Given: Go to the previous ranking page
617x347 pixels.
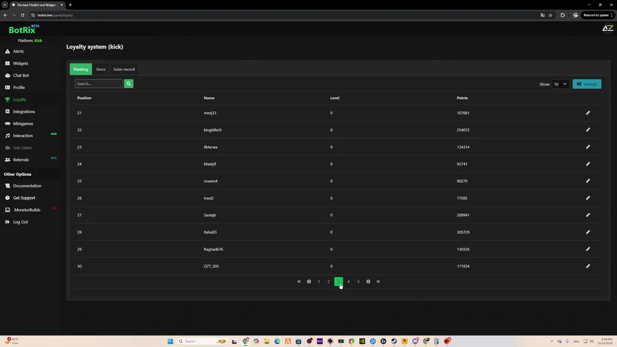Looking at the screenshot, I should point(309,281).
